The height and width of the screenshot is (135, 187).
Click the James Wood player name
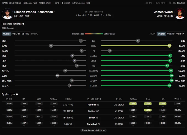(x=163, y=12)
